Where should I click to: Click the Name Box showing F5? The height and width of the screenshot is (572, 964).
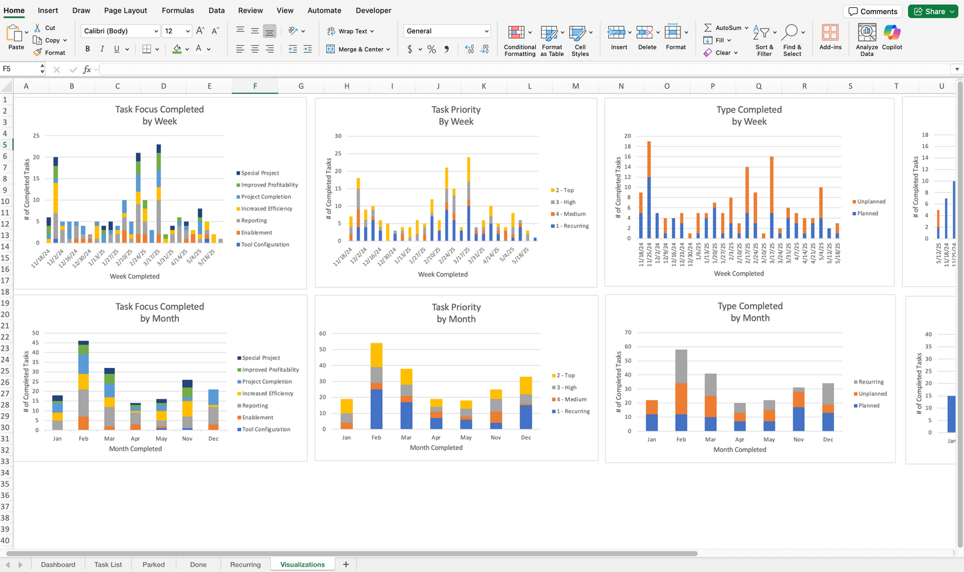(20, 69)
